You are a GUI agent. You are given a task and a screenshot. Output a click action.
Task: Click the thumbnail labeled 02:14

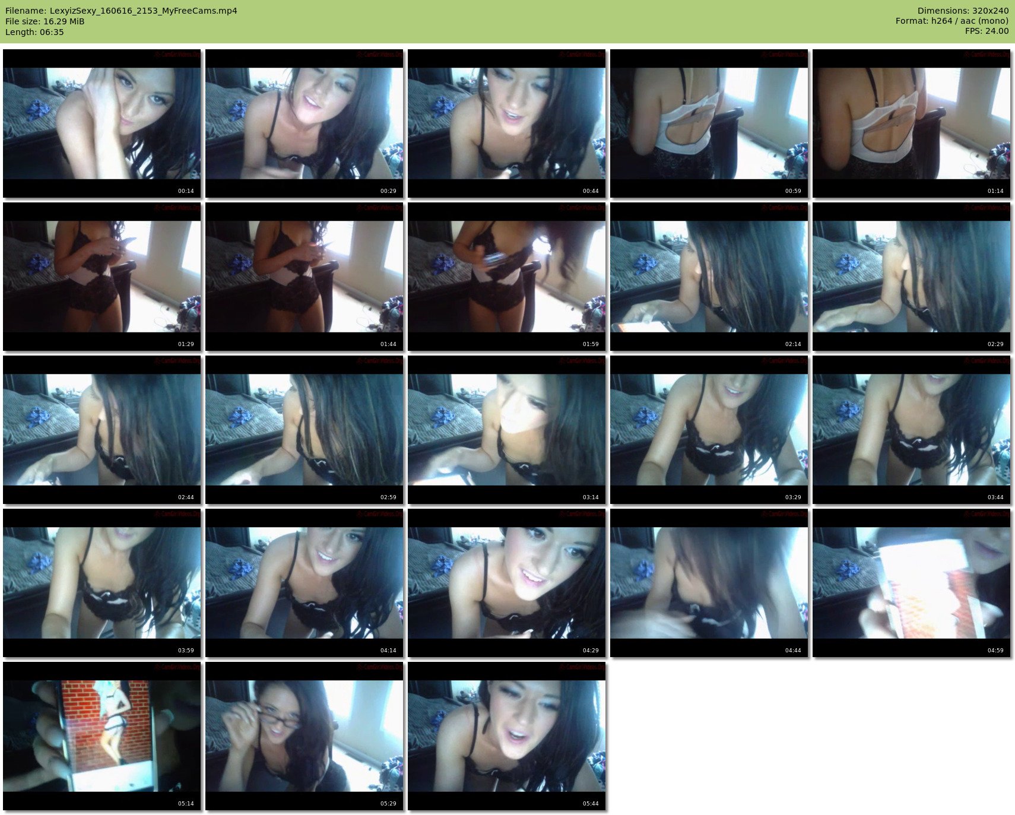709,277
